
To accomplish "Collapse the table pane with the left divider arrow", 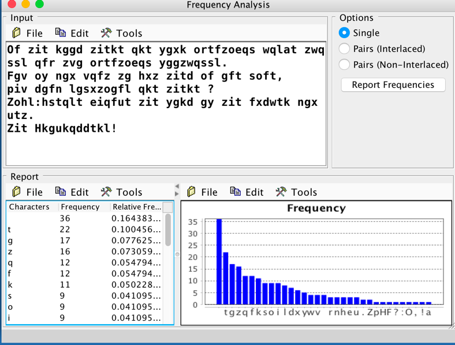I will pos(177,187).
